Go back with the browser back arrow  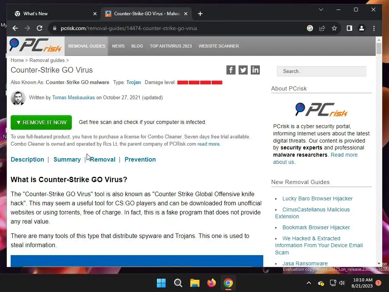[15, 28]
